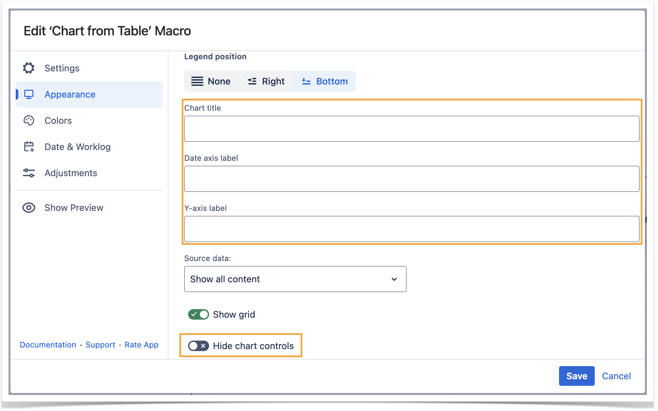Viewport: 658px width, 411px height.
Task: Click the Cancel link
Action: point(616,376)
